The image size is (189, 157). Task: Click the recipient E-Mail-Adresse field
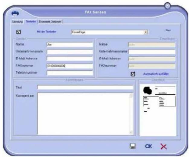[152, 59]
